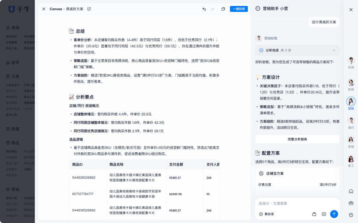Image resolution: width=358 pixels, height=223 pixels.
Task: Click the home icon in the bottom right rail
Action: pyautogui.click(x=351, y=191)
